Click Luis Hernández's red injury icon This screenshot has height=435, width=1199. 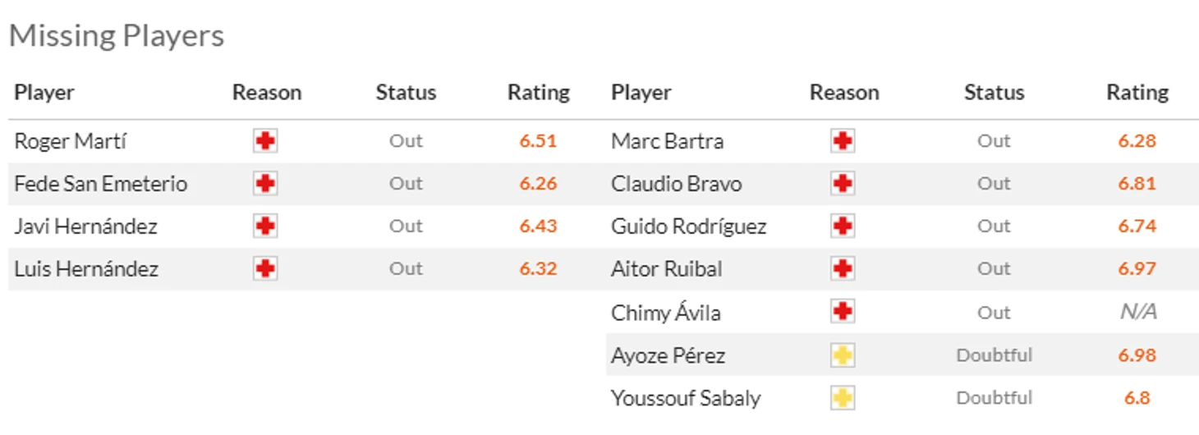click(264, 269)
